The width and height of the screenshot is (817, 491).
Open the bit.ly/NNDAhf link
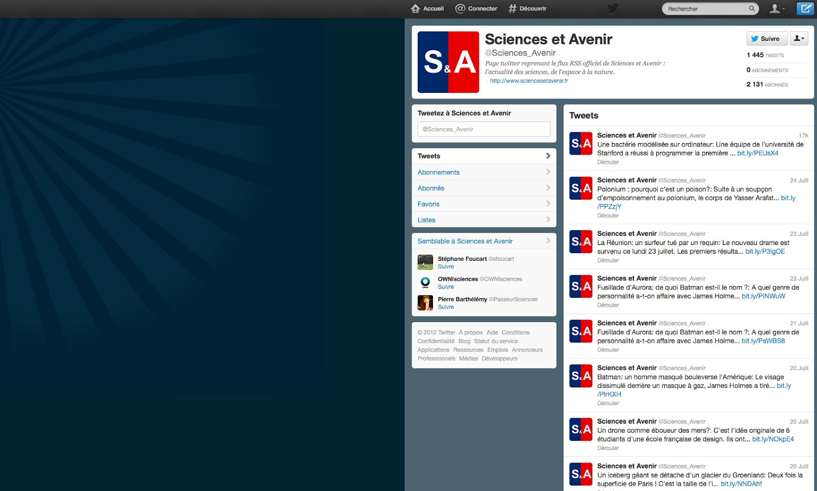coord(741,484)
